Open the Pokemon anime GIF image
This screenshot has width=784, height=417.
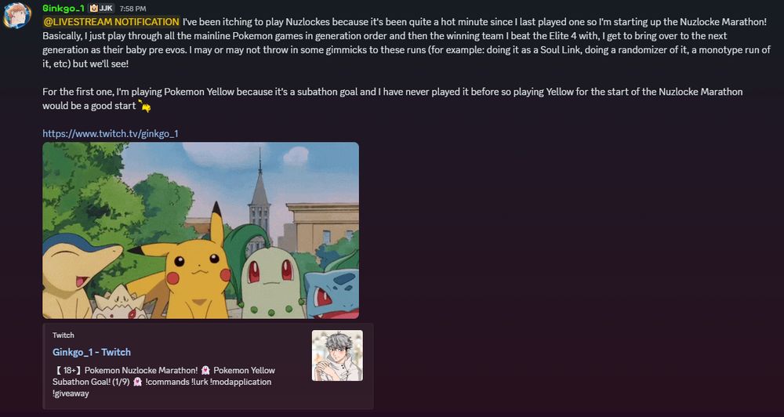[201, 230]
